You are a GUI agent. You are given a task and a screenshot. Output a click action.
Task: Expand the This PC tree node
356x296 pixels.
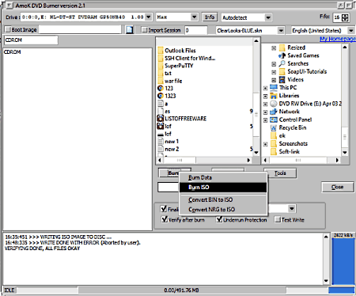(265, 88)
